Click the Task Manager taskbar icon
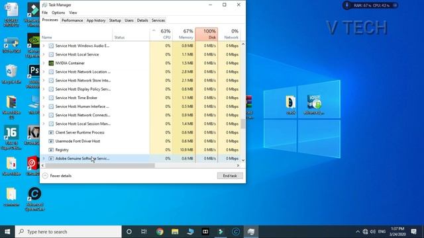 251,231
